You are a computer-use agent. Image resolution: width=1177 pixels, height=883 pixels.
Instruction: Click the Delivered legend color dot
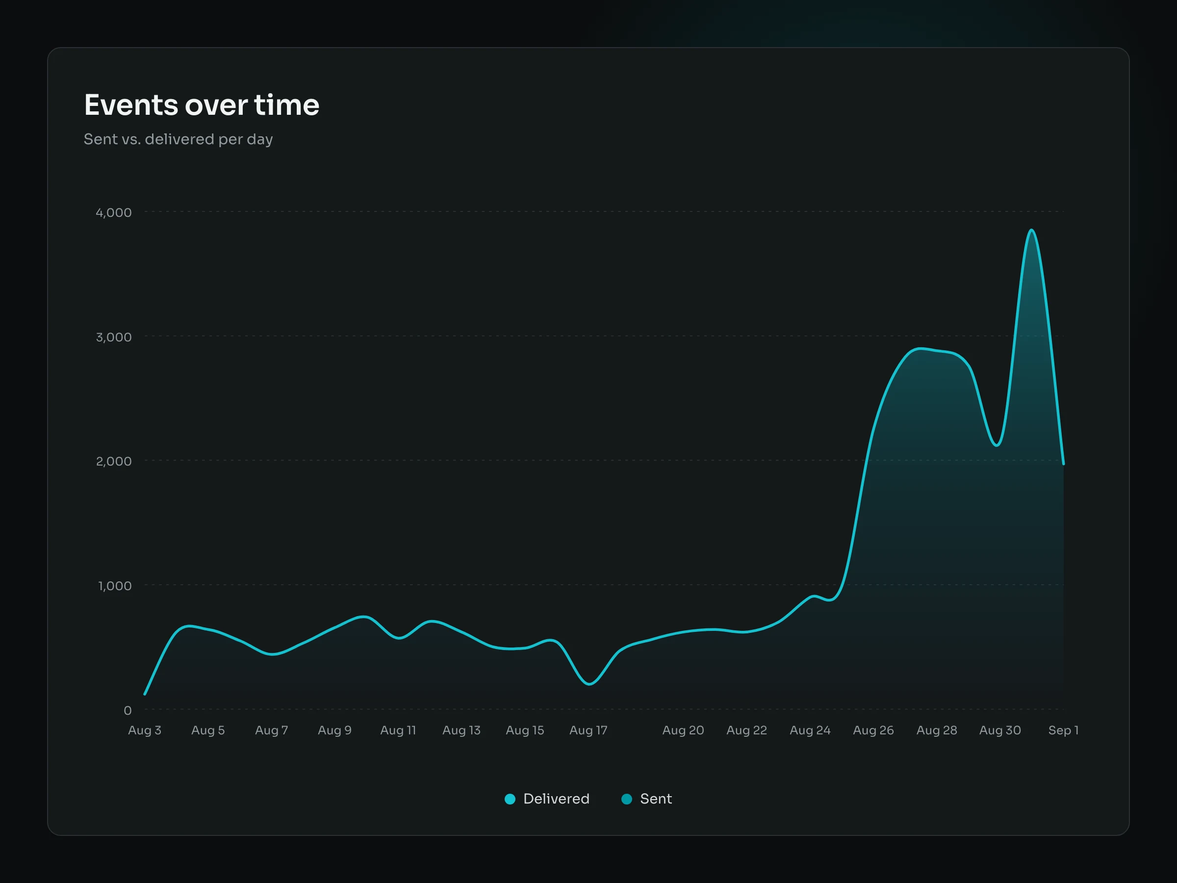[x=510, y=799]
